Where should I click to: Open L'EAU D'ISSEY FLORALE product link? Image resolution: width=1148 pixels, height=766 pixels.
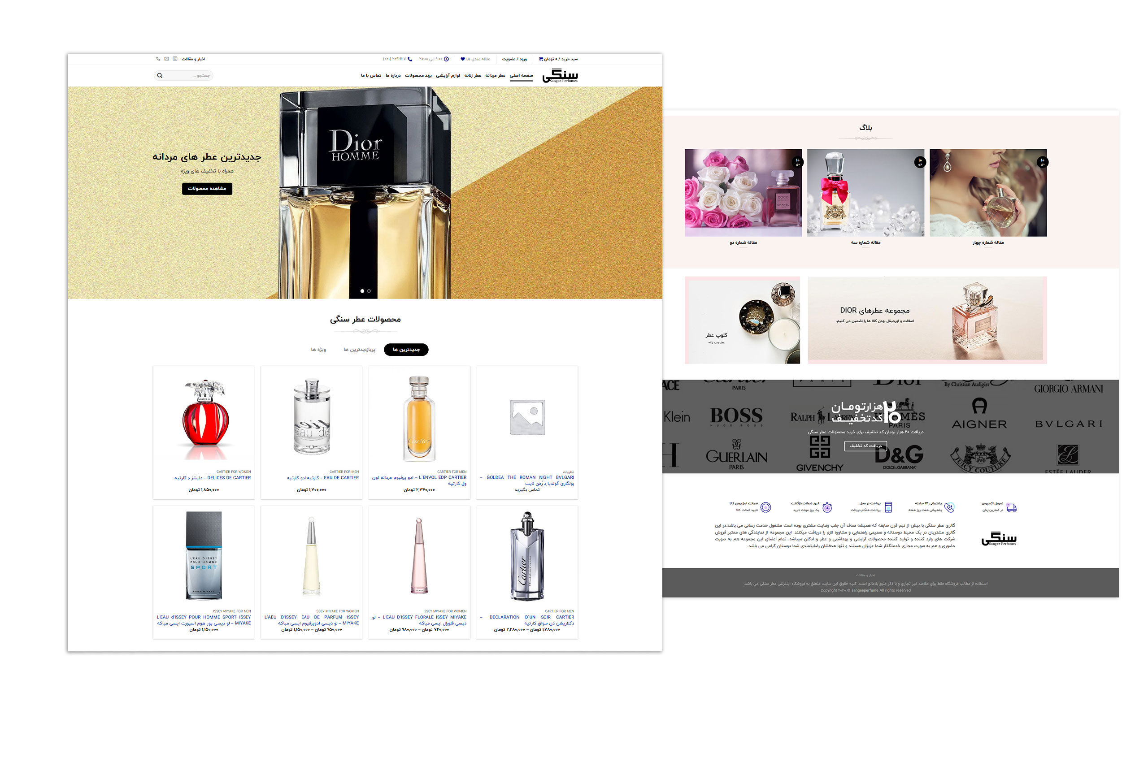click(419, 620)
